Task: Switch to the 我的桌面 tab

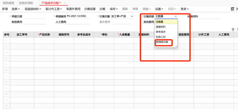Action: click(9, 3)
